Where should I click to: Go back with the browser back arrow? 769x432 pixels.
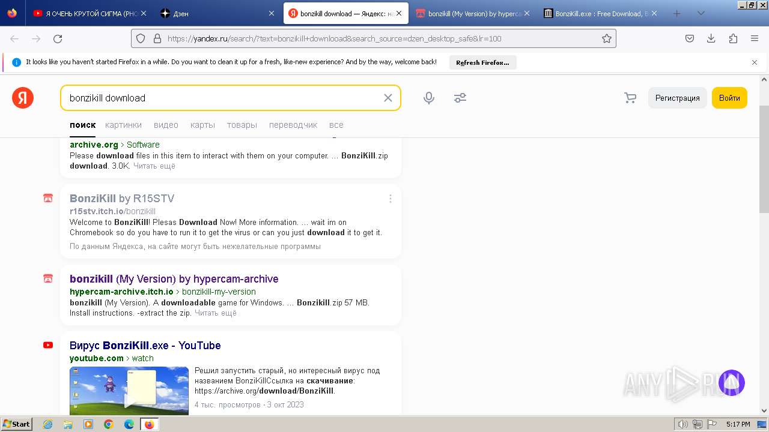14,38
